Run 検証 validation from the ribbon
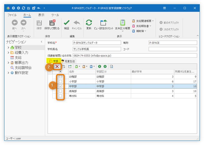The image size is (204, 145). click(x=67, y=25)
